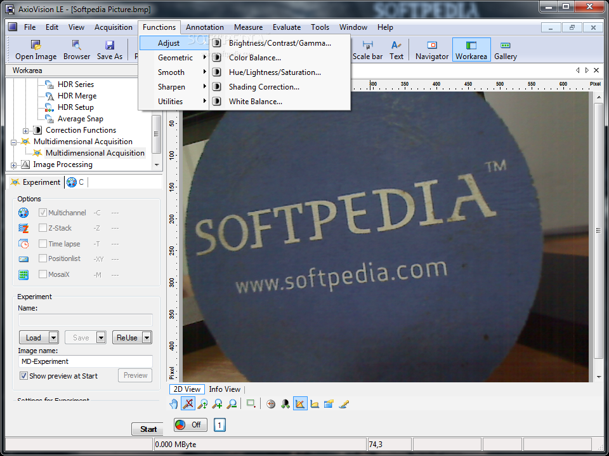The image size is (609, 456).
Task: Open the ReUse button dropdown arrow
Action: coord(147,337)
